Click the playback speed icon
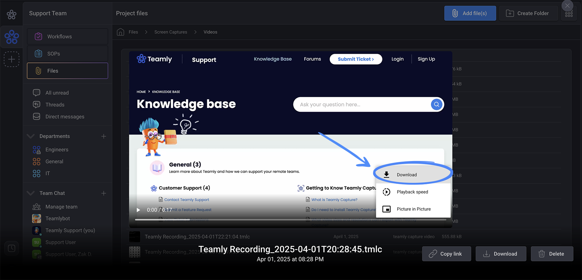 pos(386,192)
